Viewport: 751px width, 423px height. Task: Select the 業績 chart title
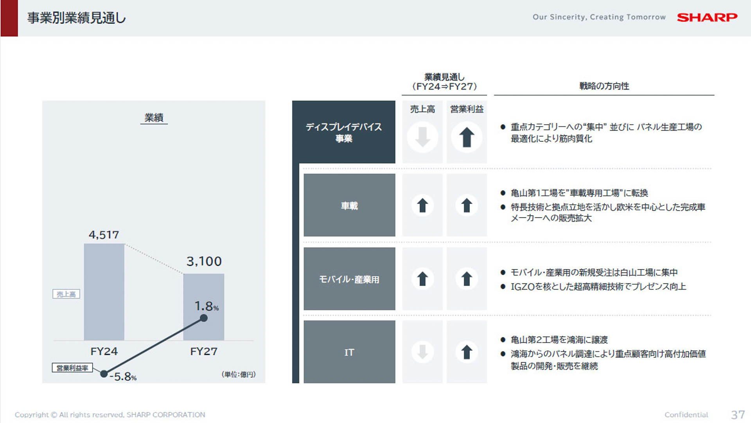(154, 117)
